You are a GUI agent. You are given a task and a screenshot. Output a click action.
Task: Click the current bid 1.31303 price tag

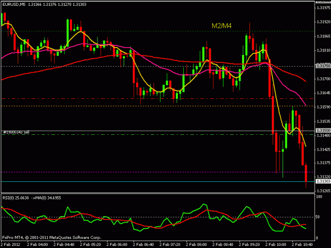coord(324,181)
